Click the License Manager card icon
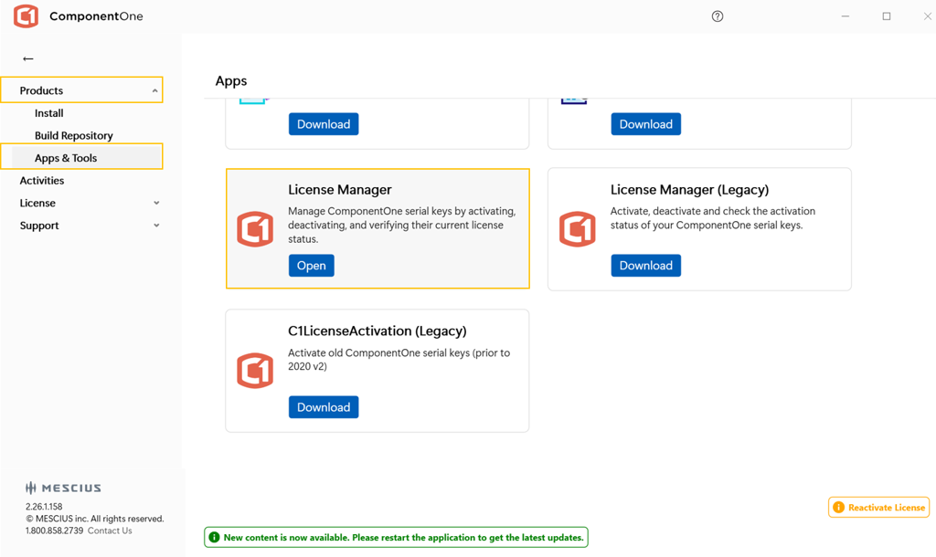Image resolution: width=936 pixels, height=557 pixels. (255, 229)
